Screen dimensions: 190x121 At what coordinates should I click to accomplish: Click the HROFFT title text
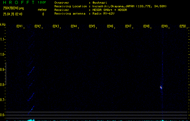(19, 2)
